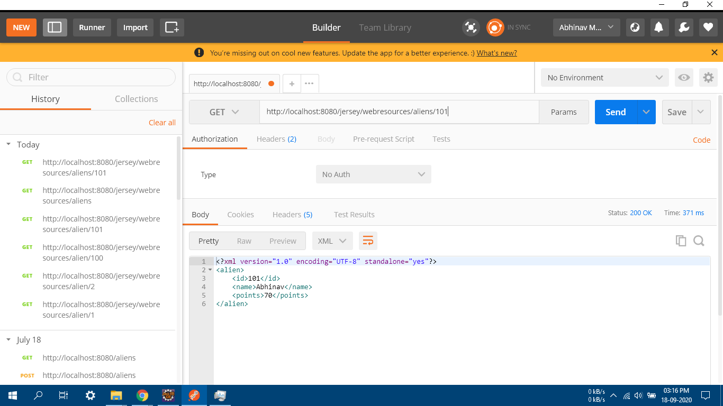Collapse the Today history group
This screenshot has width=723, height=406.
[x=8, y=144]
